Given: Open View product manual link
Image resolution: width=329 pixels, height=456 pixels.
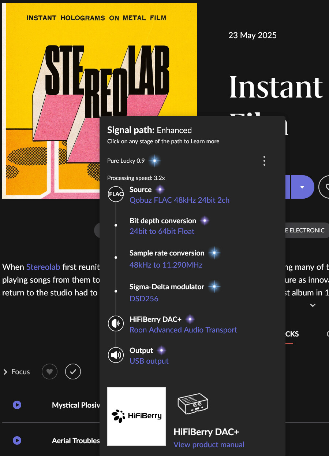Looking at the screenshot, I should point(209,445).
